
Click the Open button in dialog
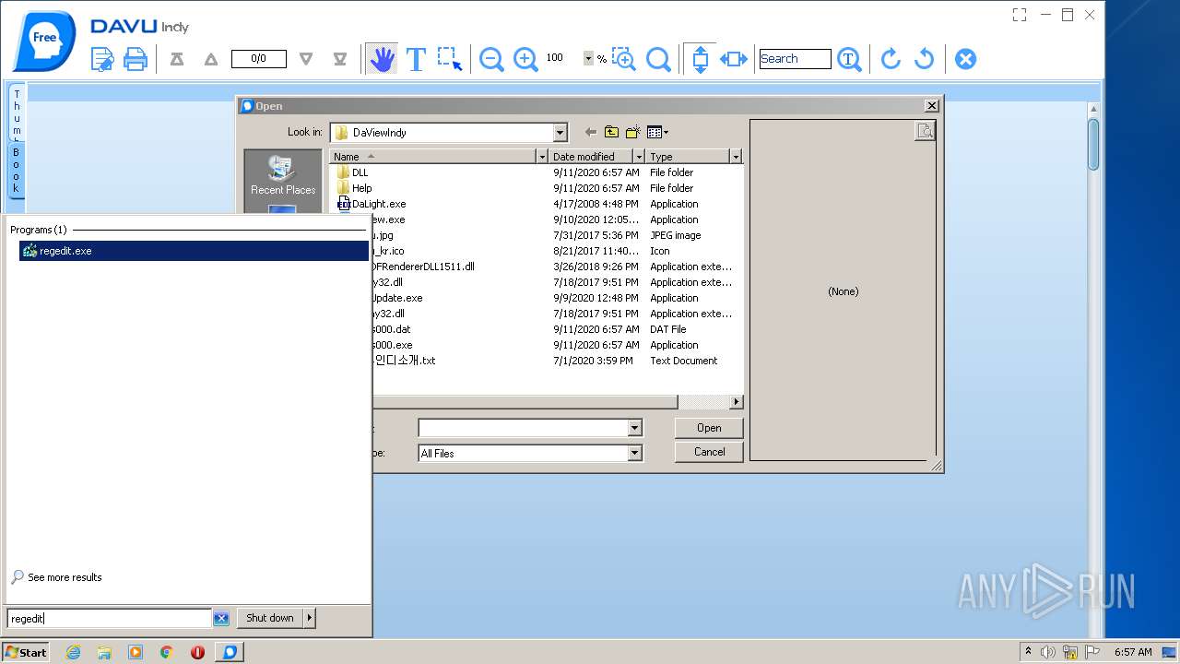click(709, 428)
